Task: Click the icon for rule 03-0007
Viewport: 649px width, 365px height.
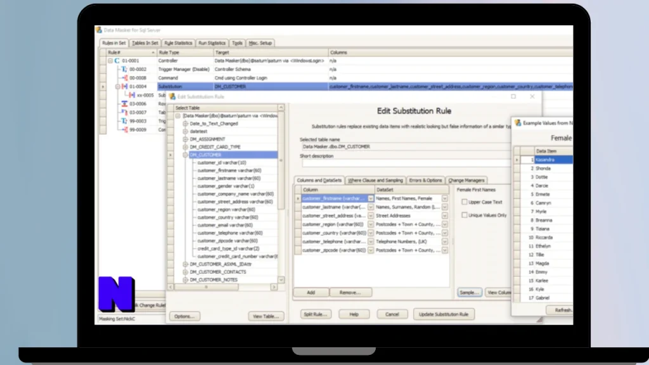Action: [x=124, y=112]
